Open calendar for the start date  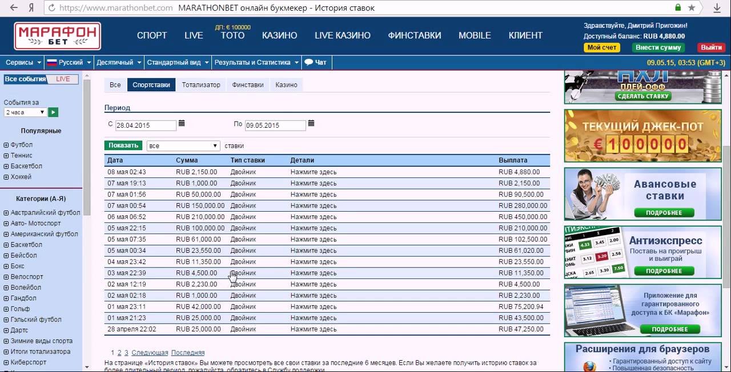(x=182, y=123)
